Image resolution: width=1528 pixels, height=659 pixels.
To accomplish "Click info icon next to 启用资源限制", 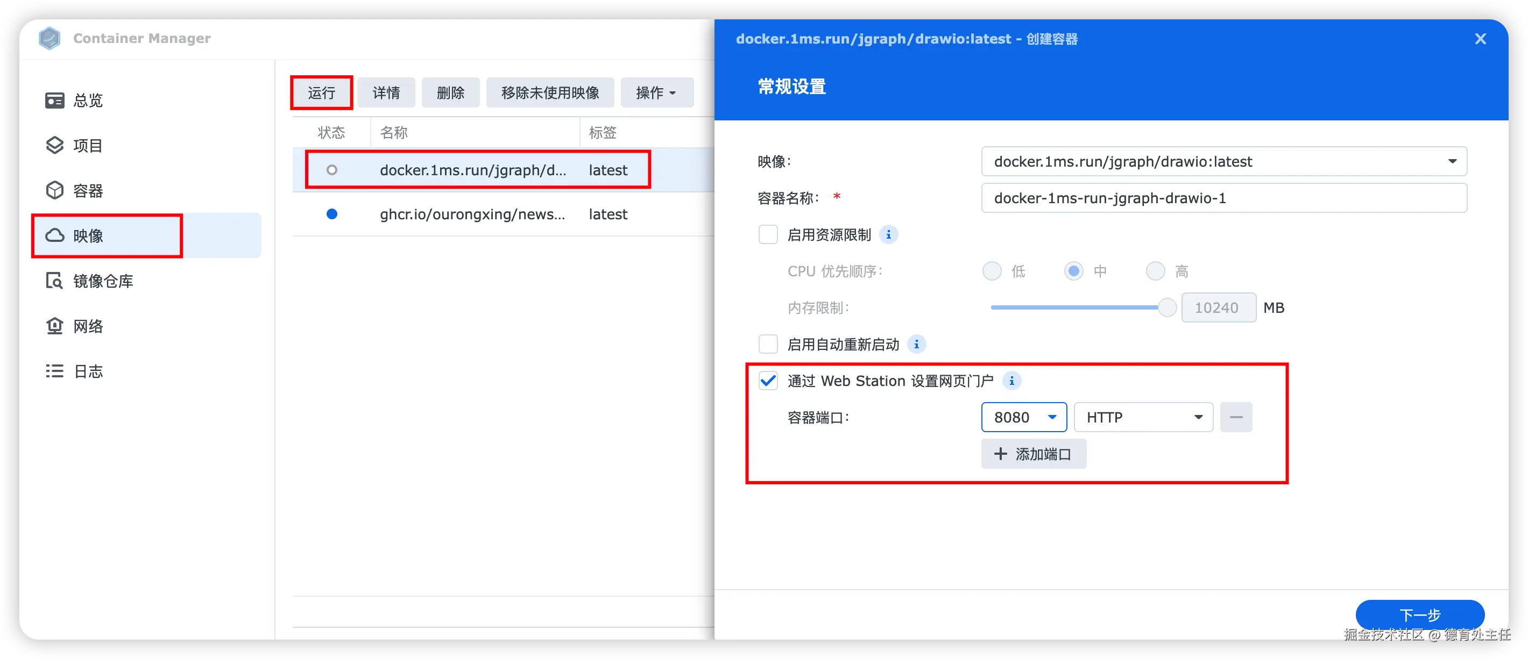I will (888, 235).
